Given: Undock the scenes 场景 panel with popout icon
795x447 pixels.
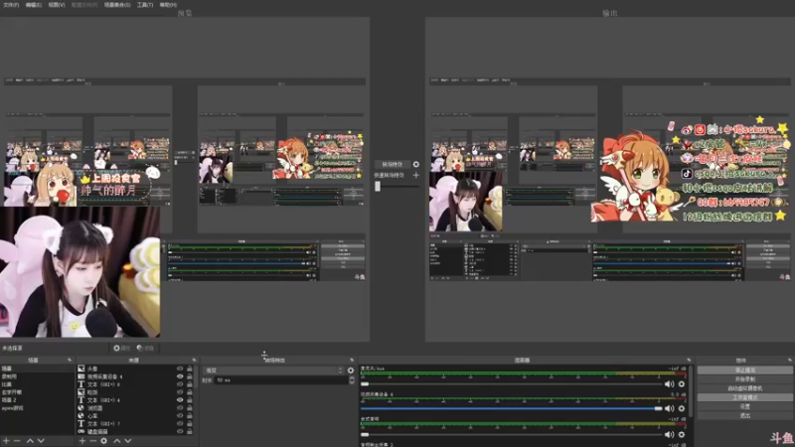Looking at the screenshot, I should (70, 360).
